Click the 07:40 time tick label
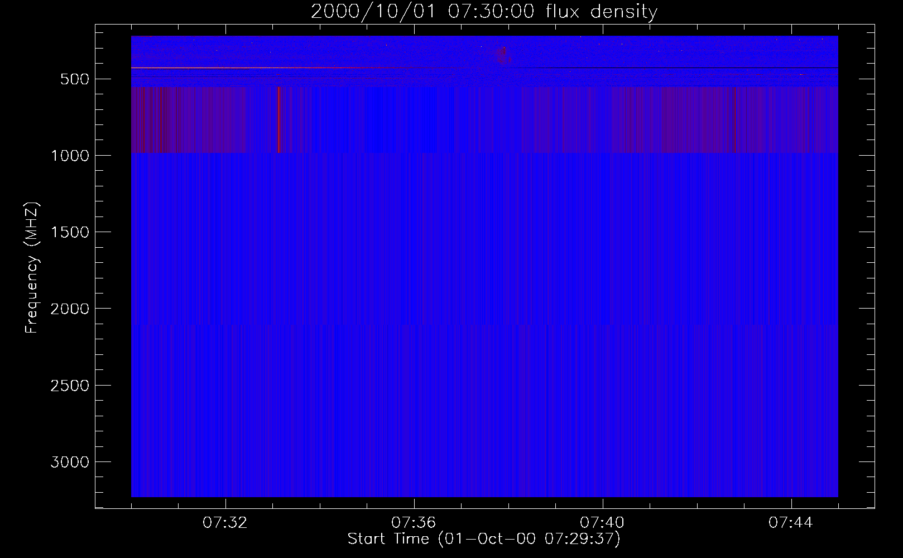The height and width of the screenshot is (558, 903). point(602,523)
